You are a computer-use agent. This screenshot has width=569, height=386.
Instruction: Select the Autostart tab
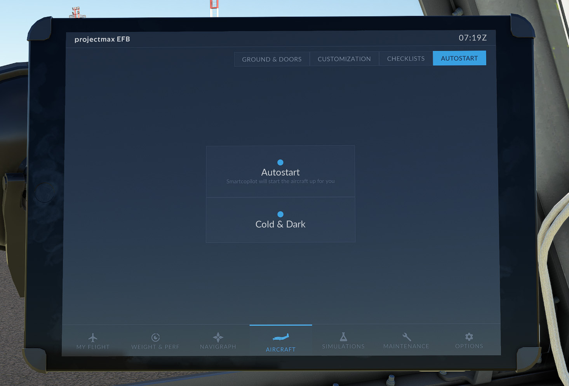click(x=459, y=58)
